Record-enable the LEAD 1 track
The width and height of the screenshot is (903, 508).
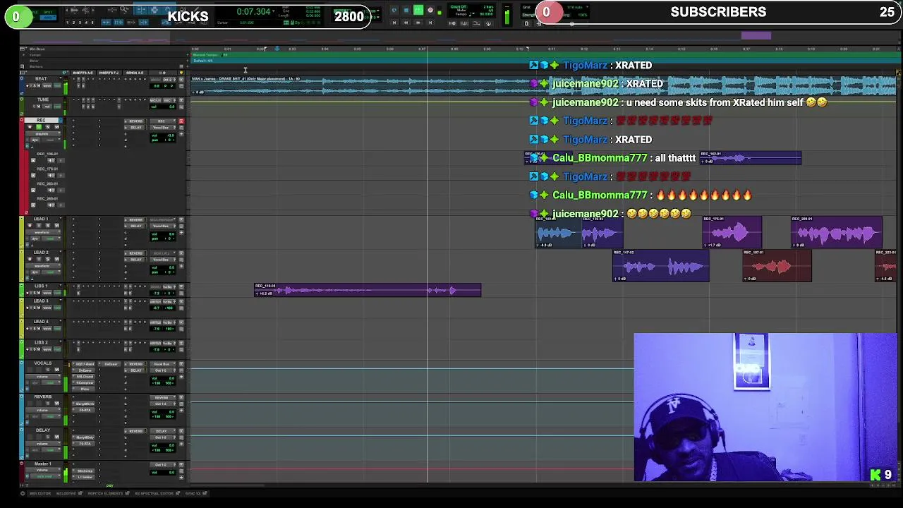(x=30, y=225)
